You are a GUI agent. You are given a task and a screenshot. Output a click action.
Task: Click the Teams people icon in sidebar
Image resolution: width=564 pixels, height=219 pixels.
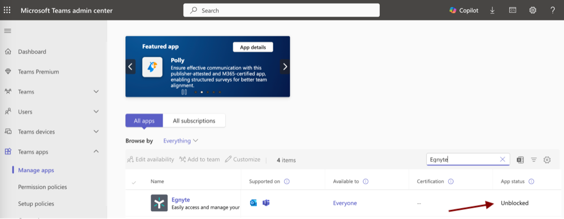point(8,91)
